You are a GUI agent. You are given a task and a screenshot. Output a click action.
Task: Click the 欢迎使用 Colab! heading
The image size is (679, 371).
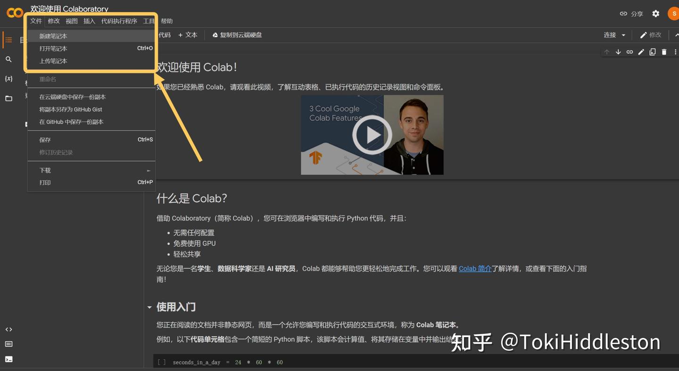[197, 67]
